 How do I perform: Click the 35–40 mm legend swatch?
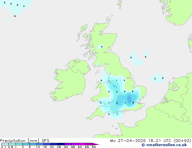[75, 144]
